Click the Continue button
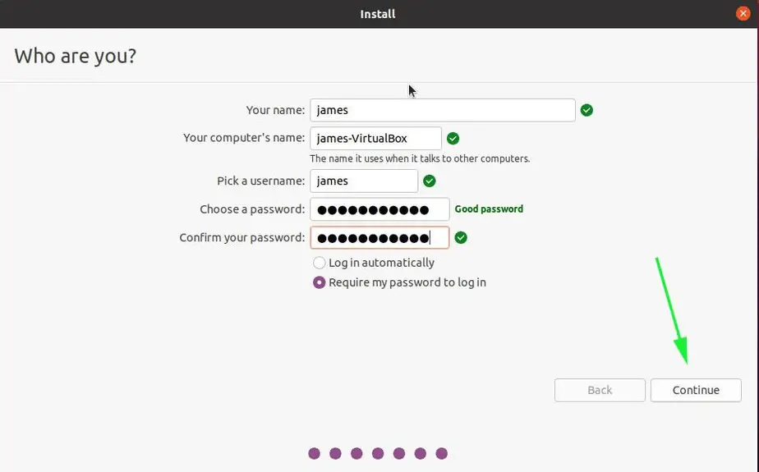 pos(696,390)
